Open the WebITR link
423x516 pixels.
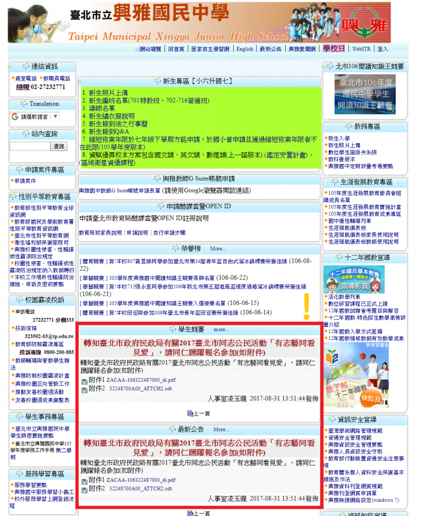[361, 49]
